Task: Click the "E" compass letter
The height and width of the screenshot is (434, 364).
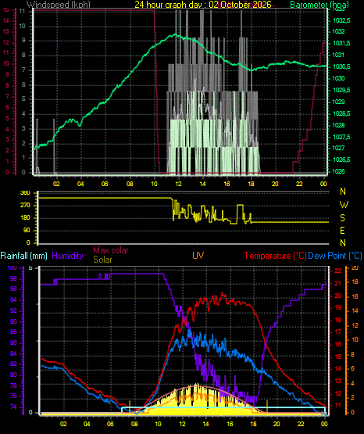Action: pos(342,230)
